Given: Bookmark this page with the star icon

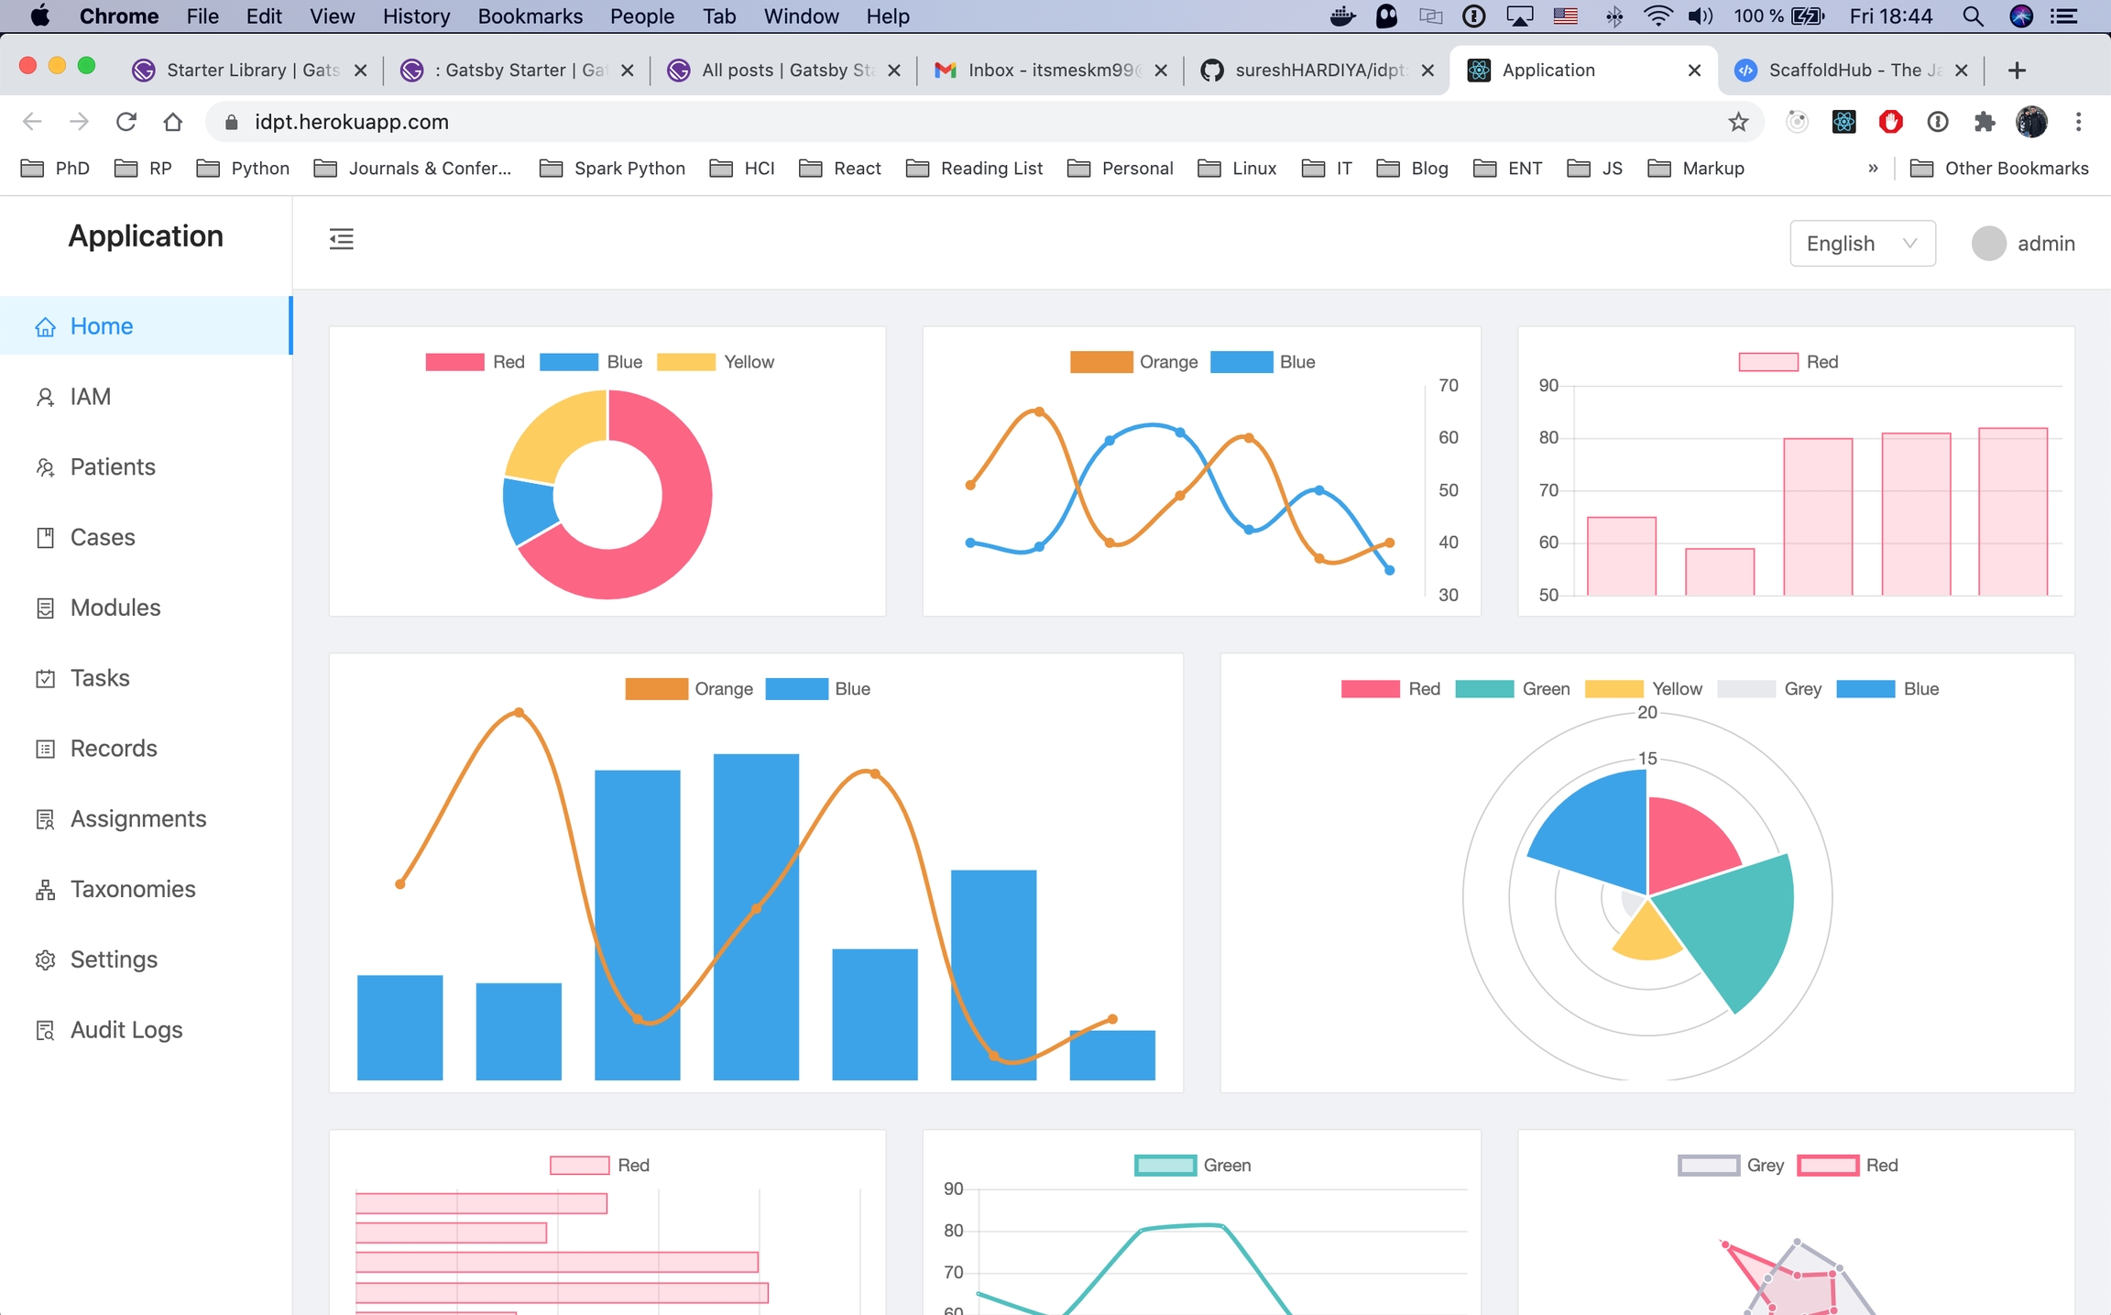Looking at the screenshot, I should 1737,122.
